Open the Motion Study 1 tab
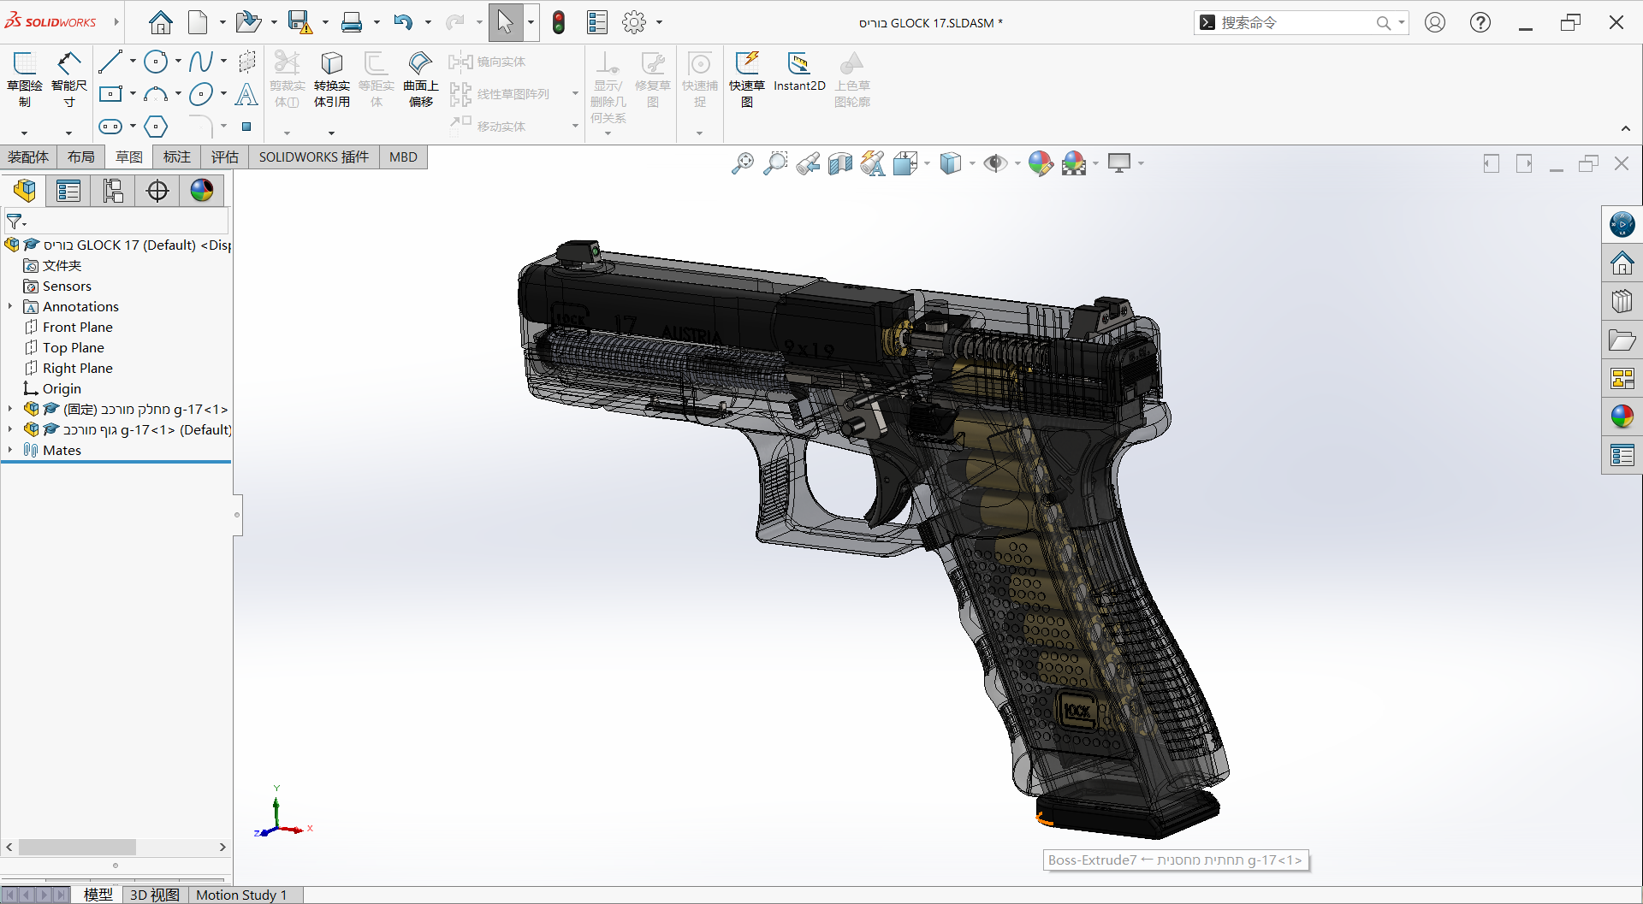Viewport: 1643px width, 904px height. point(241,895)
